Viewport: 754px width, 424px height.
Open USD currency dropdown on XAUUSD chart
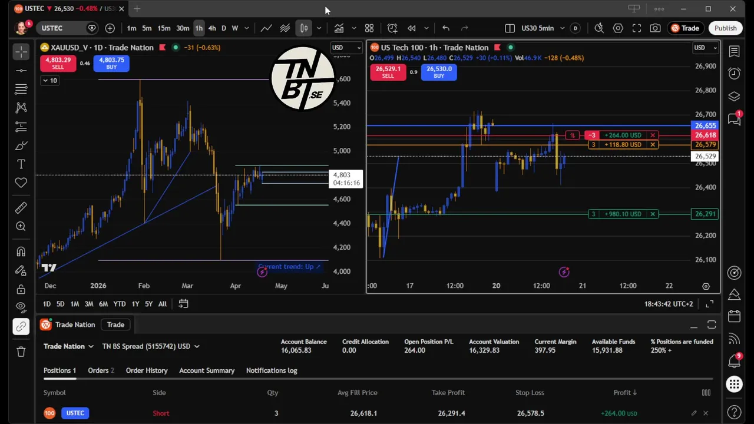tap(346, 48)
